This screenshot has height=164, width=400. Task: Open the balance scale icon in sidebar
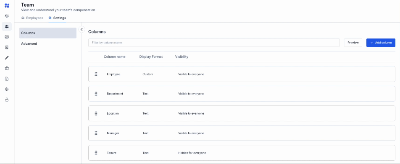7,16
